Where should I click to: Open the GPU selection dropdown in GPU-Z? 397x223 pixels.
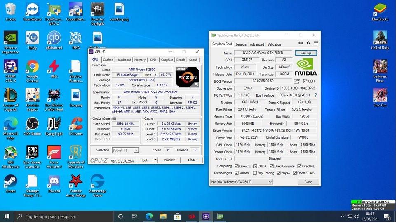click(242, 182)
